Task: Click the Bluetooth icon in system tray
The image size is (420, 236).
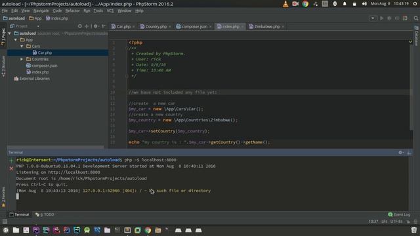Action: click(x=335, y=4)
